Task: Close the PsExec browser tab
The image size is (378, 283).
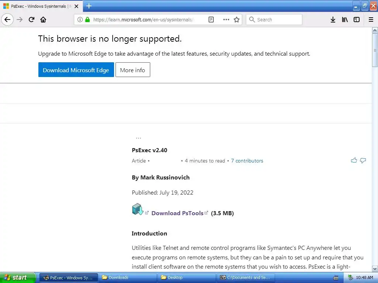Action: [x=76, y=6]
